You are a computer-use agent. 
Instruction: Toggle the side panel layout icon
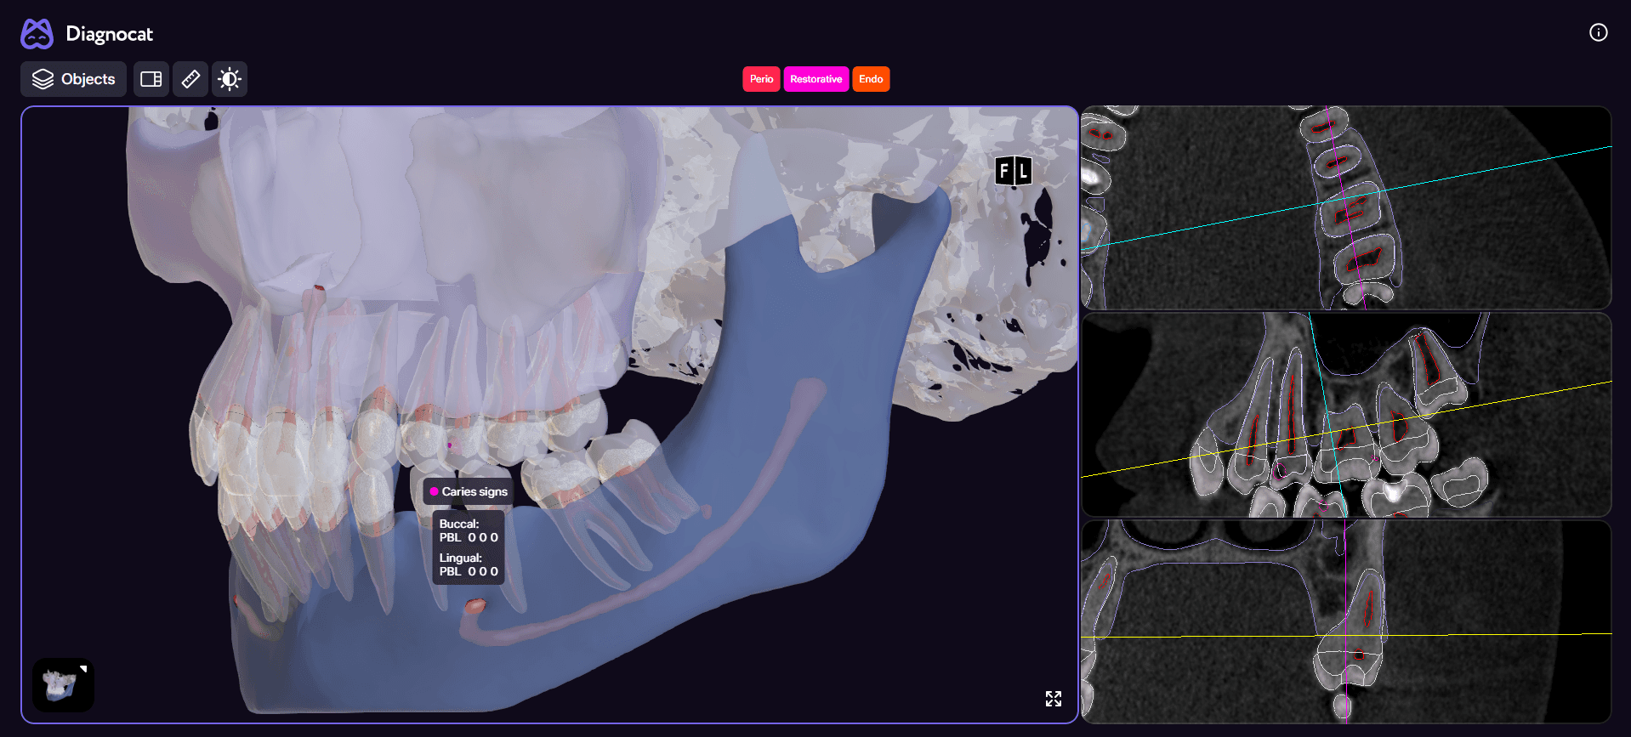tap(151, 79)
